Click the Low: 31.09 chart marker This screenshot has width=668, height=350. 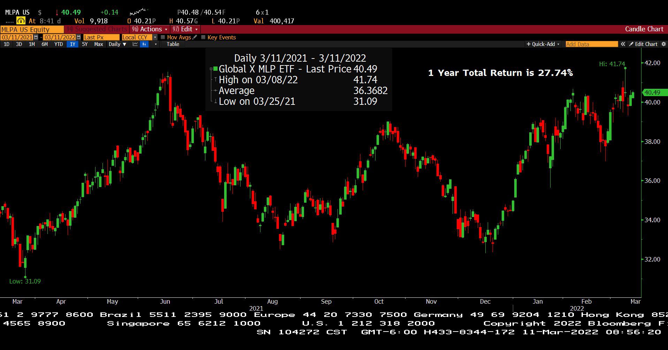25,281
